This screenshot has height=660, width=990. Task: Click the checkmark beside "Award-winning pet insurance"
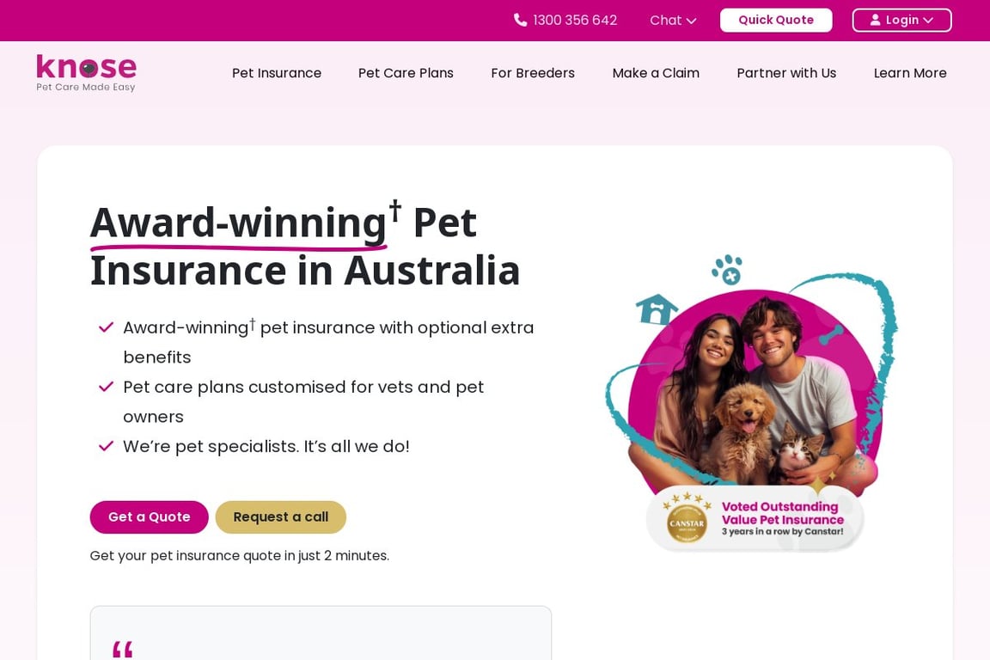(106, 327)
